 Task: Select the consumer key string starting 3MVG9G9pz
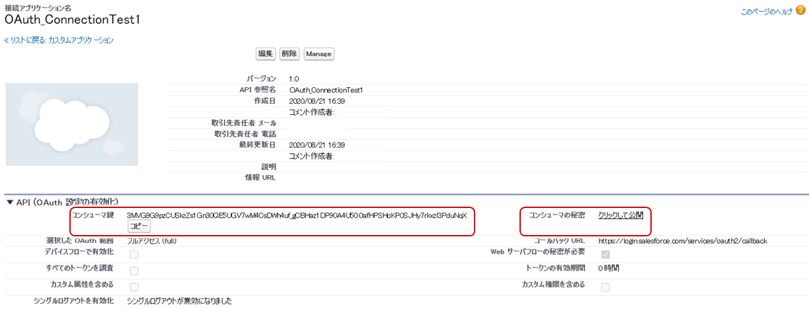(x=297, y=215)
